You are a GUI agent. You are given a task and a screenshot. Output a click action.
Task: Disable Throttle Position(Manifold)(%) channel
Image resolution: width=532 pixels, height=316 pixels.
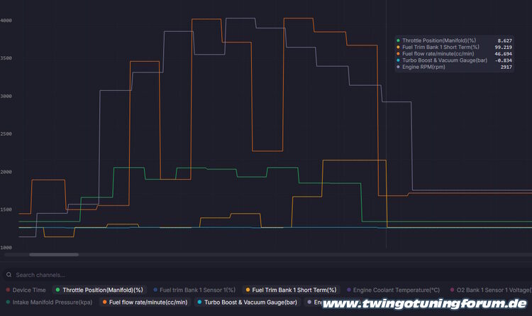tap(99, 290)
